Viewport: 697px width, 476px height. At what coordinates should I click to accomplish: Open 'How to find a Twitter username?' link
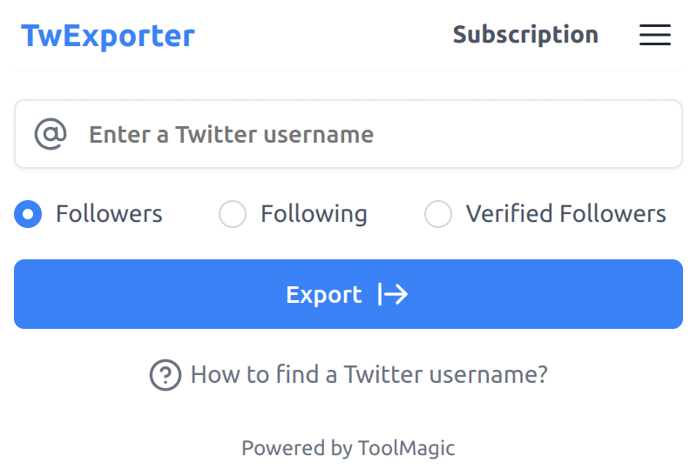[x=369, y=375]
